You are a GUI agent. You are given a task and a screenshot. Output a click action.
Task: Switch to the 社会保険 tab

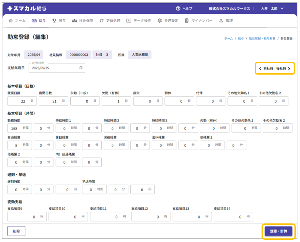point(82,21)
